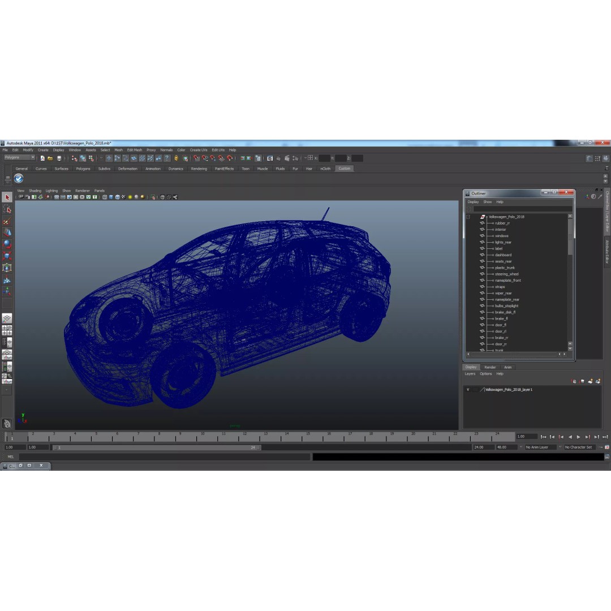Open Outliner Show menu
This screenshot has height=611, width=611.
point(488,202)
